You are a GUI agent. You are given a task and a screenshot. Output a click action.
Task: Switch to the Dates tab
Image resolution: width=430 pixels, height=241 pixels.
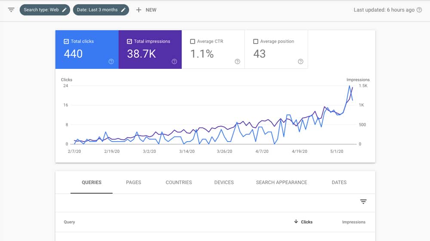click(x=339, y=182)
